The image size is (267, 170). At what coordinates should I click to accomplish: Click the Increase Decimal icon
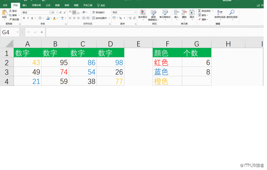pos(130,18)
